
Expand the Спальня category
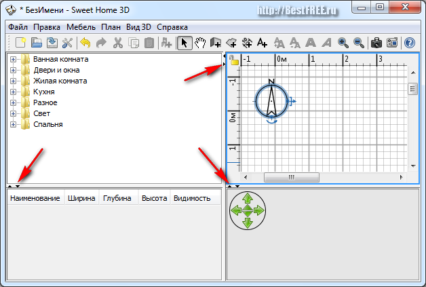13,124
